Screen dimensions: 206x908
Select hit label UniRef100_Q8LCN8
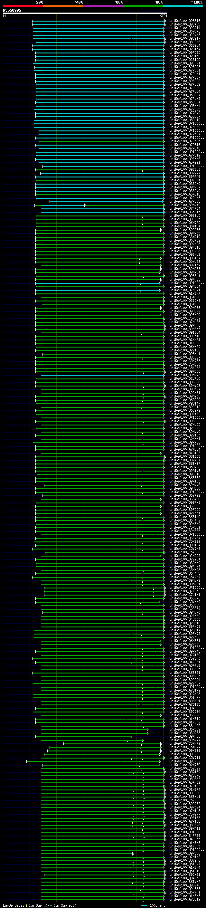(185, 42)
